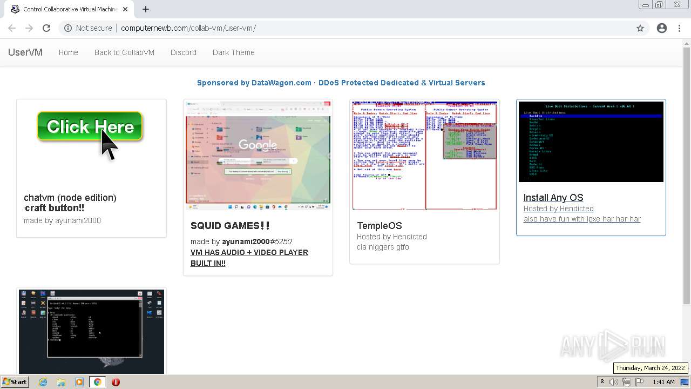691x389 pixels.
Task: Open the Windows Start button
Action: pos(15,381)
